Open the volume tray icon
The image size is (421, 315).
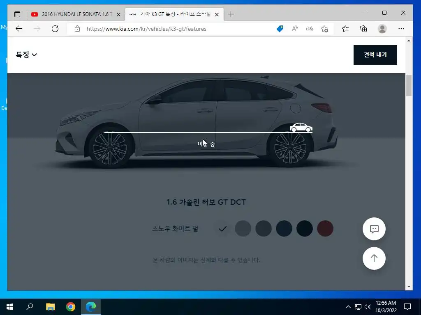(368, 307)
